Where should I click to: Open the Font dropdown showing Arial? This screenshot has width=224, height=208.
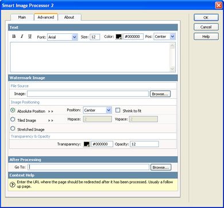point(63,37)
